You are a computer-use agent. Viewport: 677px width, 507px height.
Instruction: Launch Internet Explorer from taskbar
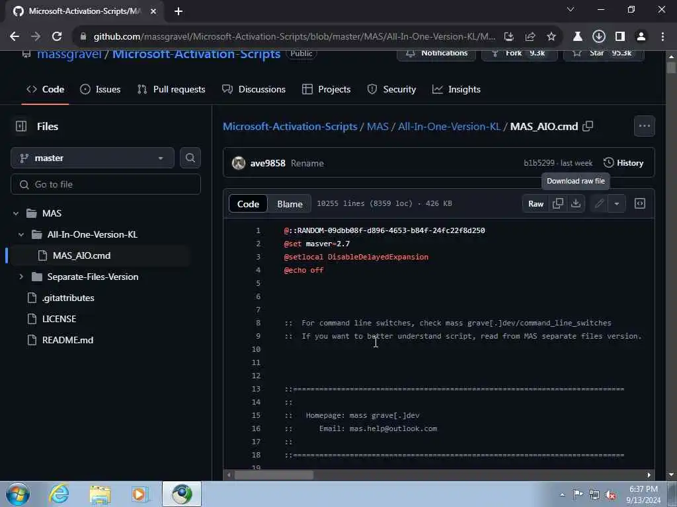pyautogui.click(x=58, y=494)
